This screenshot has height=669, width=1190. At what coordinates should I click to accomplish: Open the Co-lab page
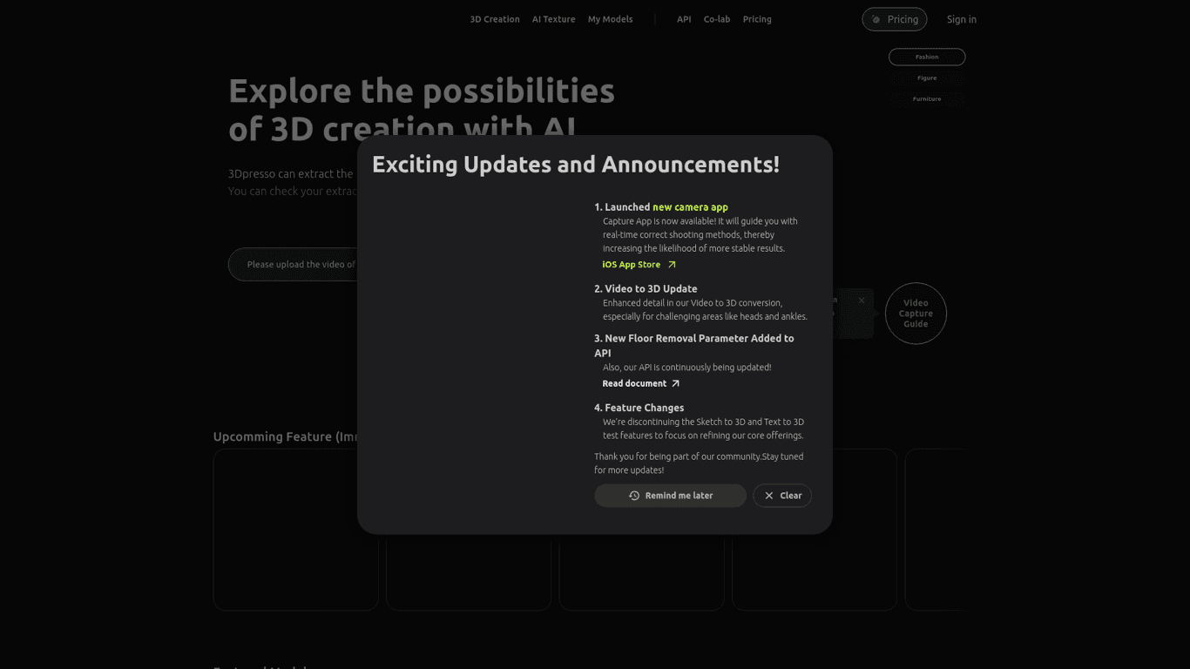click(x=716, y=18)
